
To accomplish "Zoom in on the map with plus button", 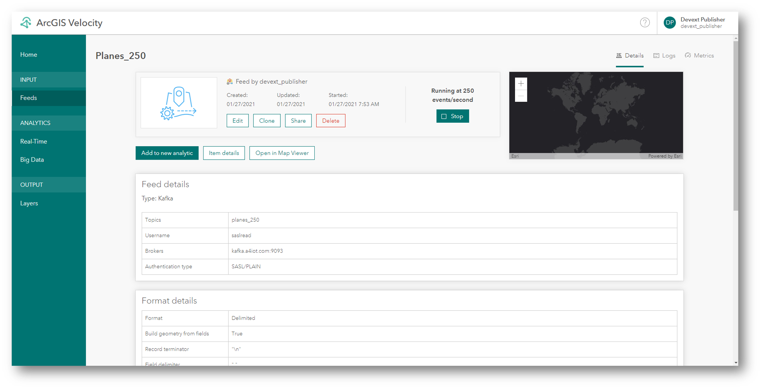I will pos(521,83).
